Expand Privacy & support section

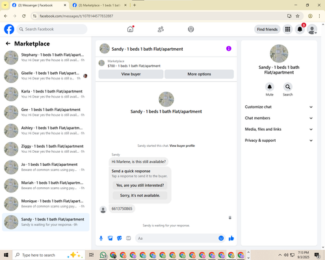click(x=279, y=140)
